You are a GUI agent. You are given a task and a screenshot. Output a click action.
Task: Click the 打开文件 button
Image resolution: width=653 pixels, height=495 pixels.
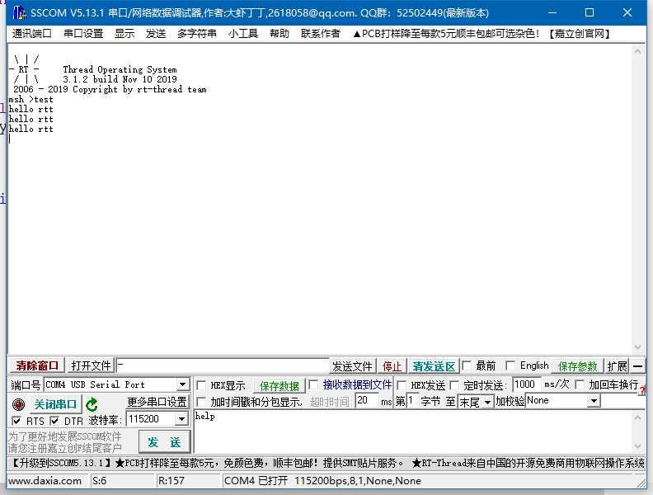click(91, 365)
